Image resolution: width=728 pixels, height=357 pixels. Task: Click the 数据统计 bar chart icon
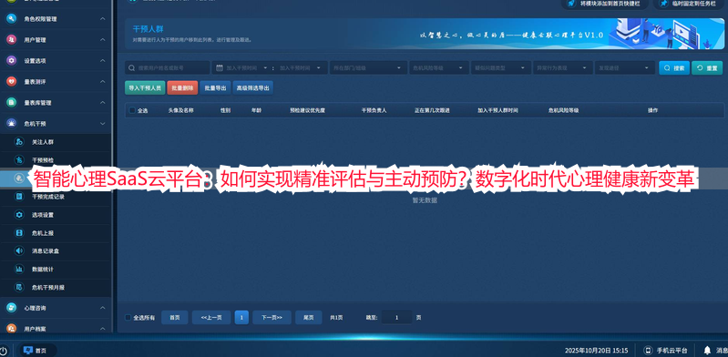pyautogui.click(x=19, y=270)
